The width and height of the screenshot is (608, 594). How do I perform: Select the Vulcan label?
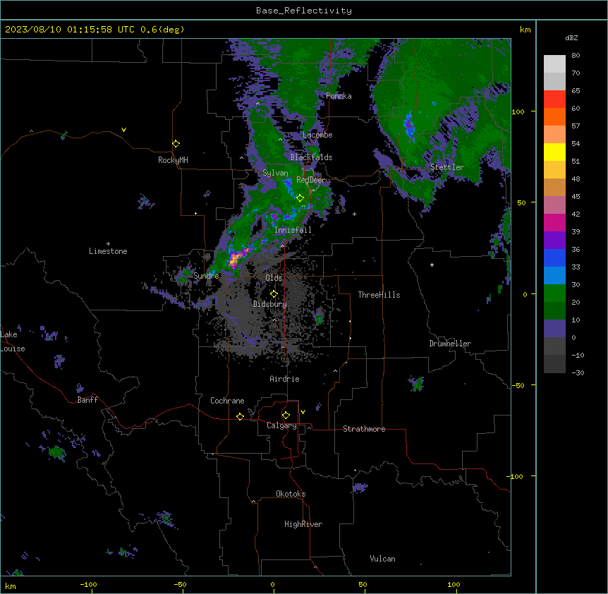point(383,559)
